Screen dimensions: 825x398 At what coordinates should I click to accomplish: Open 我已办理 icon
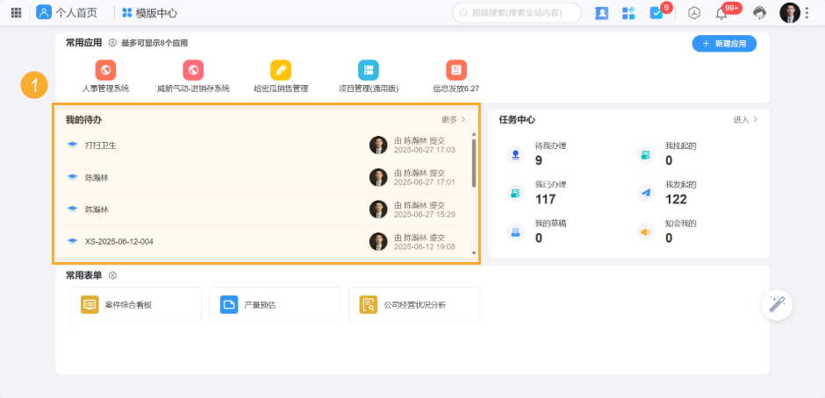[516, 194]
